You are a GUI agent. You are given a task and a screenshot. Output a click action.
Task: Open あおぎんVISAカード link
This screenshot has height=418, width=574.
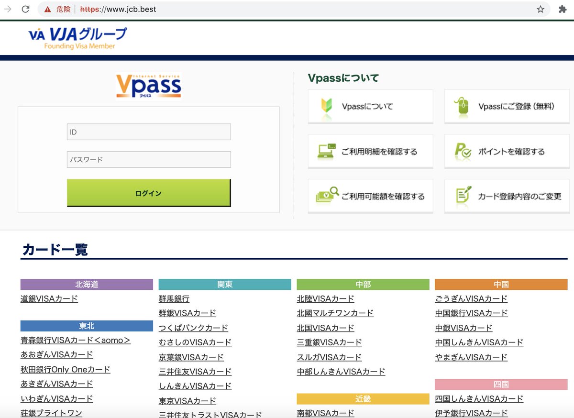[57, 354]
